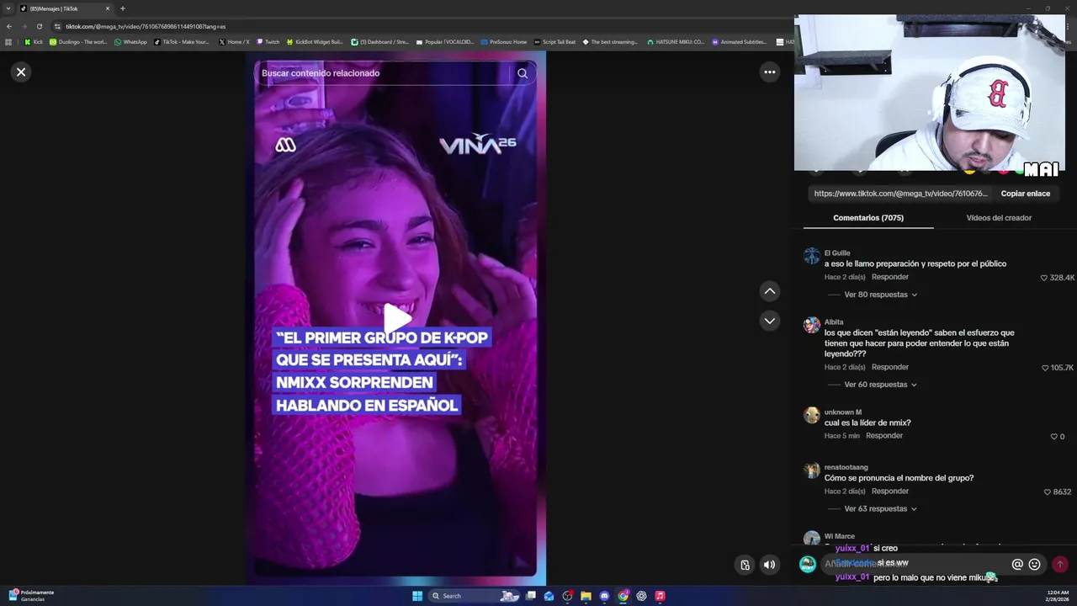This screenshot has width=1077, height=606.
Task: Toggle the floating player icon beside volume
Action: point(745,565)
